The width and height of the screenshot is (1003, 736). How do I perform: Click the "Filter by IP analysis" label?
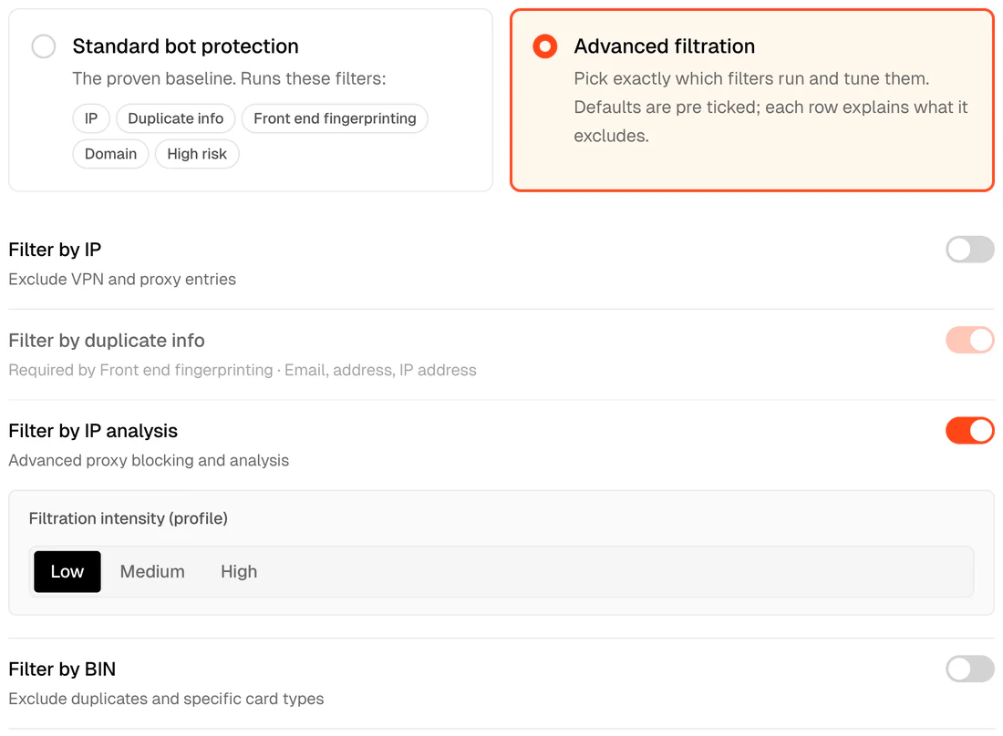click(93, 431)
